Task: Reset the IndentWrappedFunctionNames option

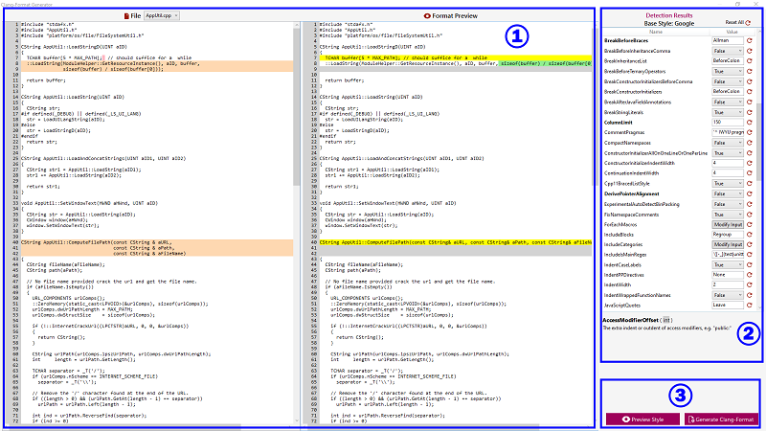Action: (x=749, y=295)
